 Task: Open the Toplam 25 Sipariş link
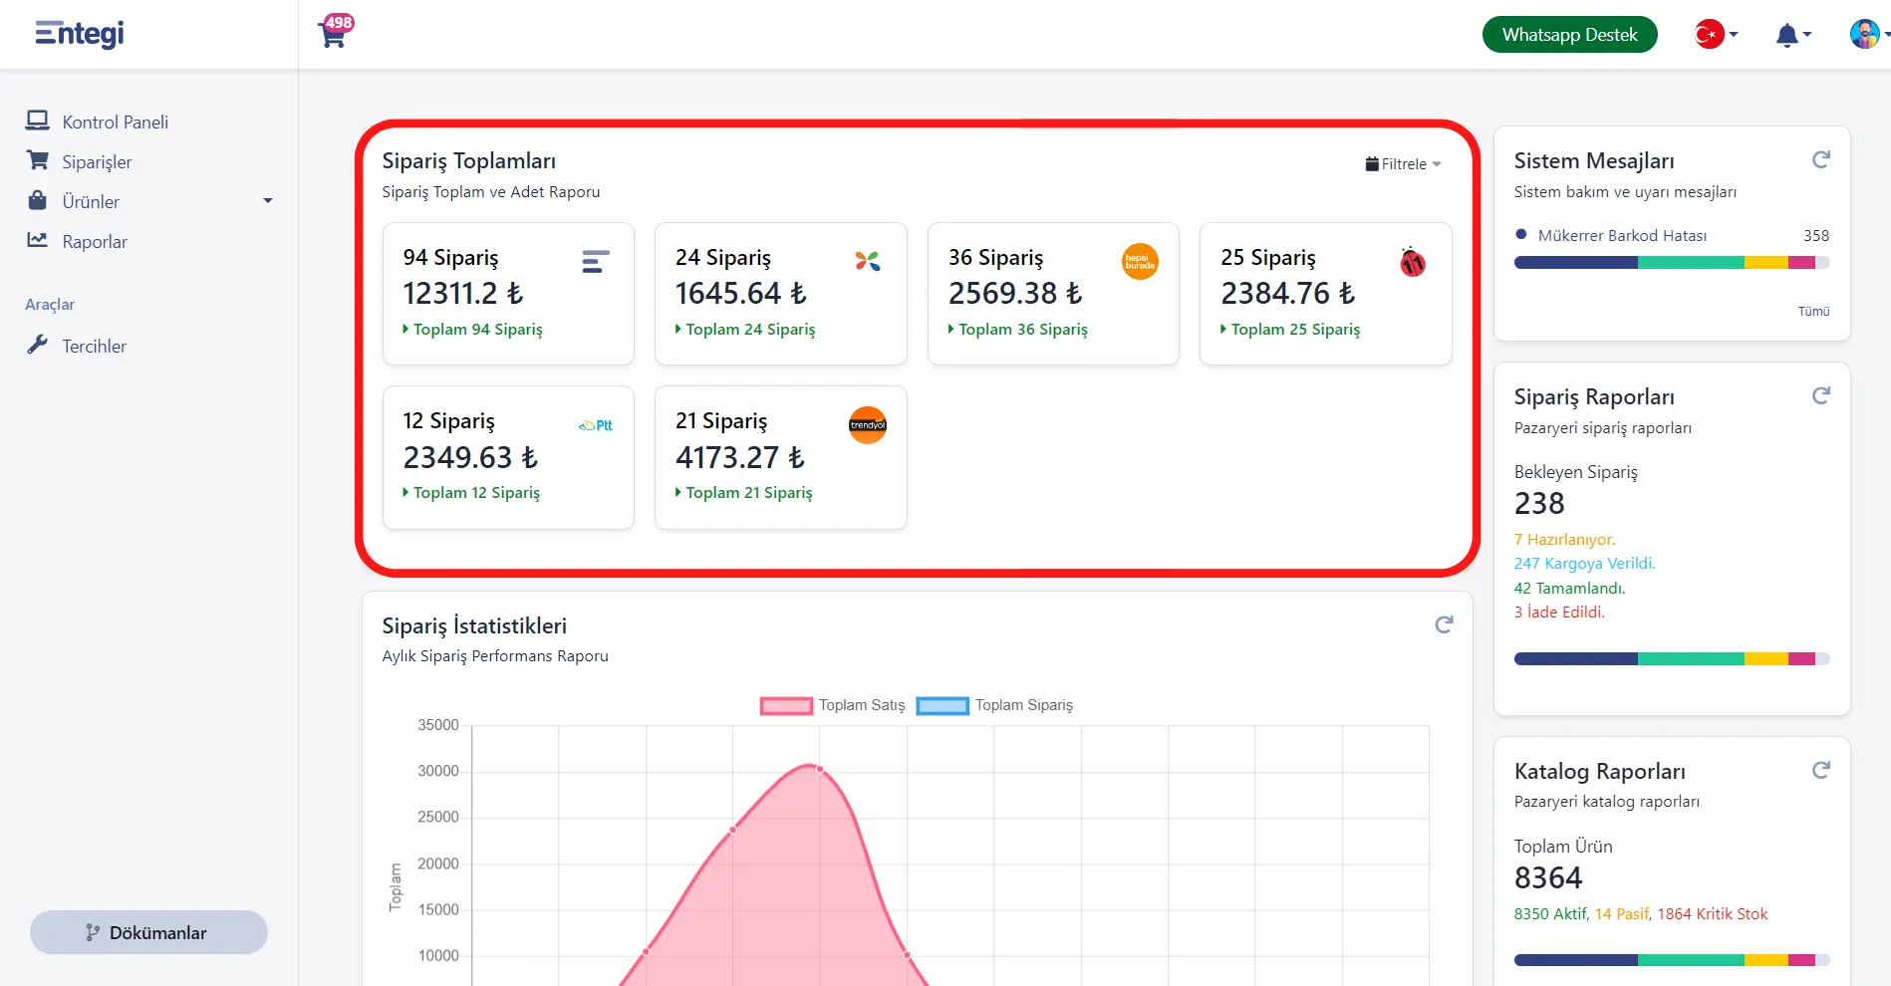tap(1290, 330)
